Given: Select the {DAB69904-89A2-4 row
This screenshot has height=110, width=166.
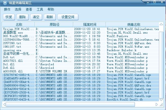Looking at the screenshot, I should point(81,86).
